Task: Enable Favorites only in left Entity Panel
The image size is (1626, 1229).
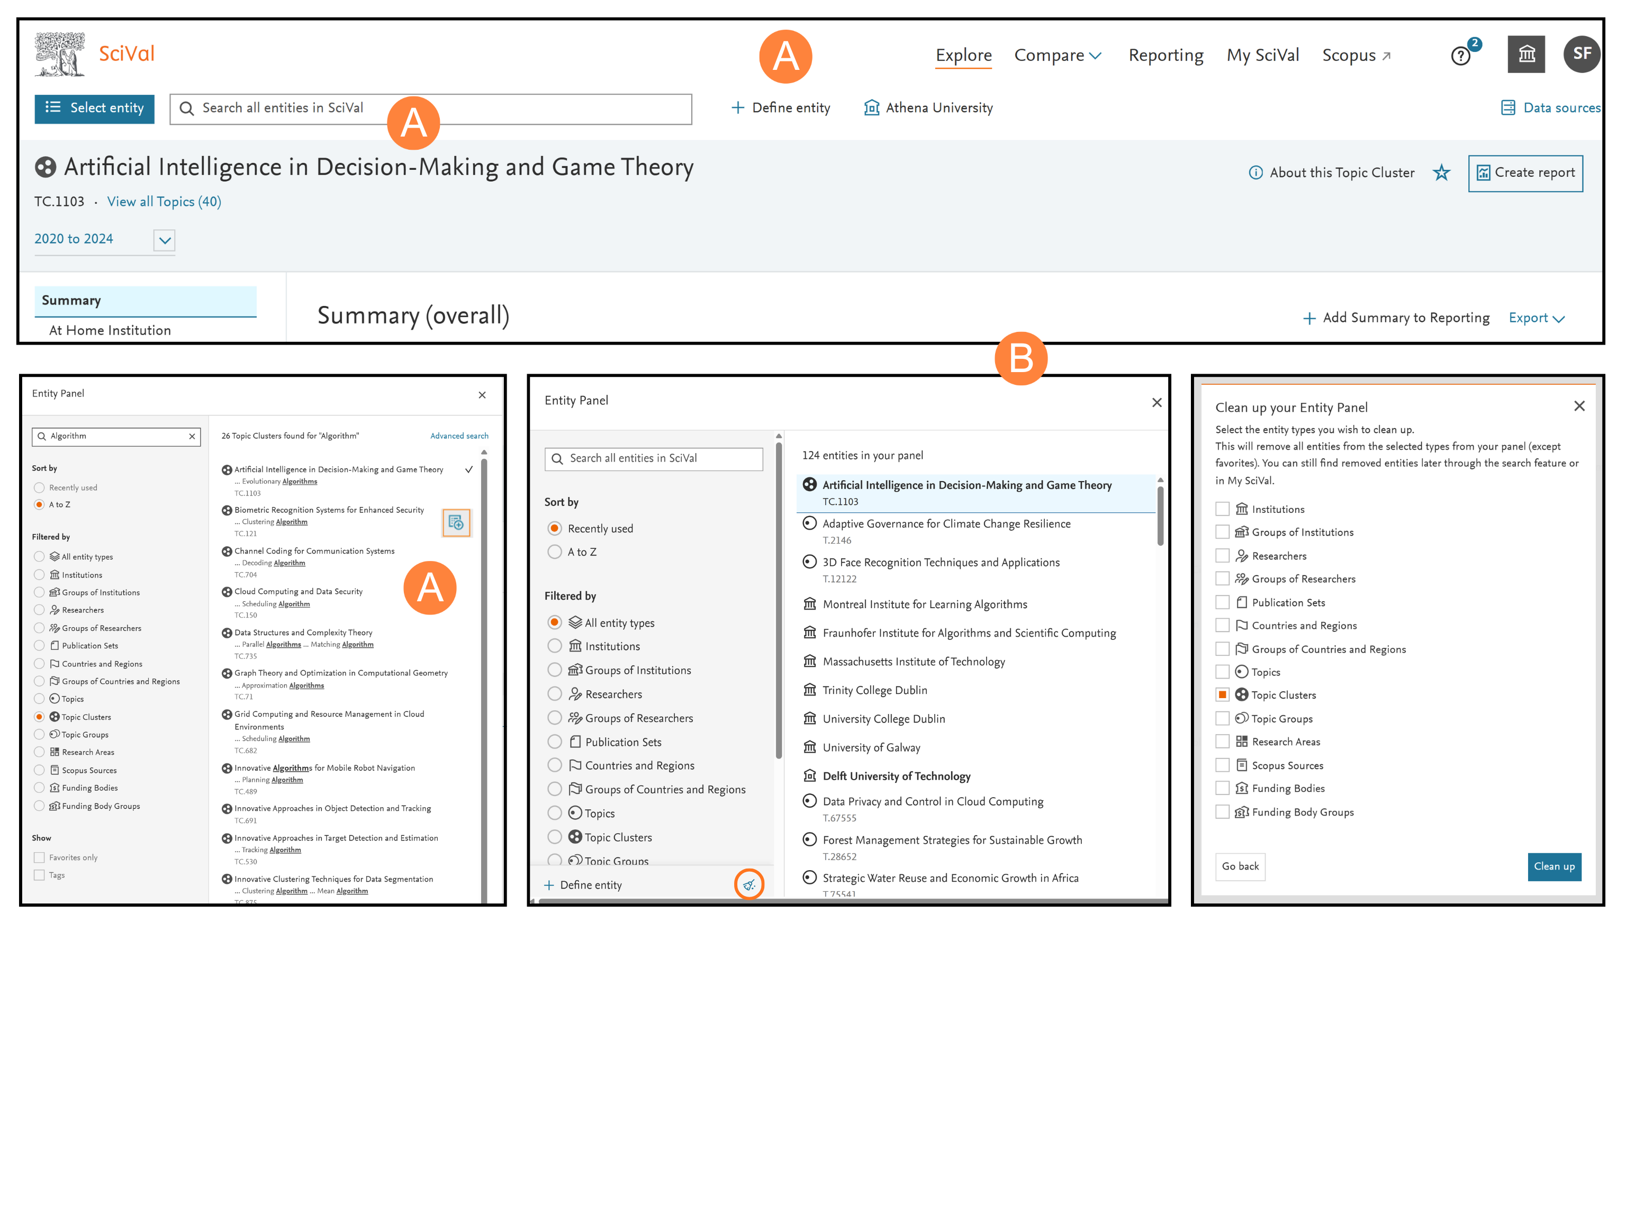Action: 39,858
